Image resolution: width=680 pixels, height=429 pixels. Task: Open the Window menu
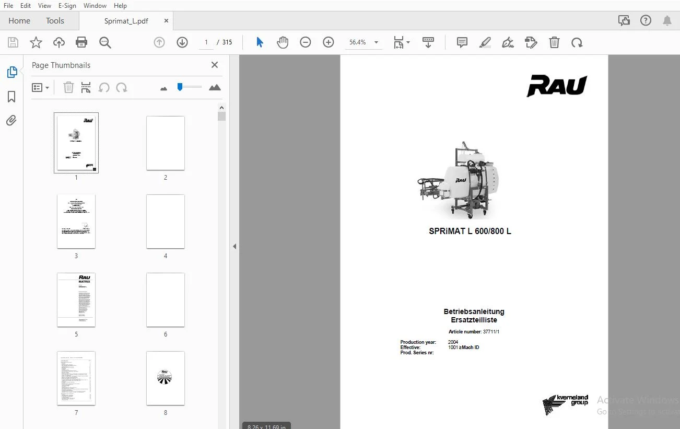[x=95, y=5]
